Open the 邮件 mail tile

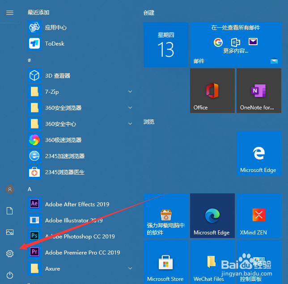click(x=236, y=44)
